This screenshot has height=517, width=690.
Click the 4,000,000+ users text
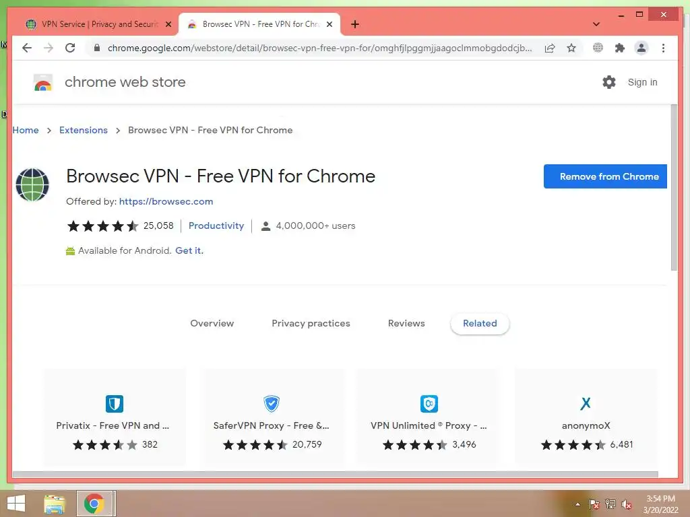(315, 226)
